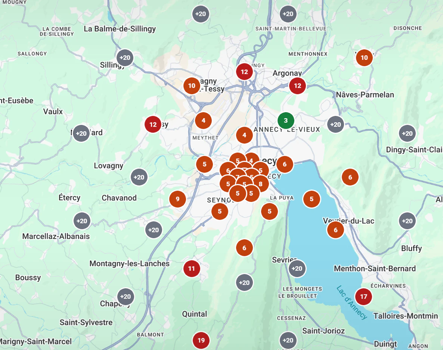Image resolution: width=443 pixels, height=350 pixels.
Task: Select the red 12 marker on Poisy
Action: 153,125
